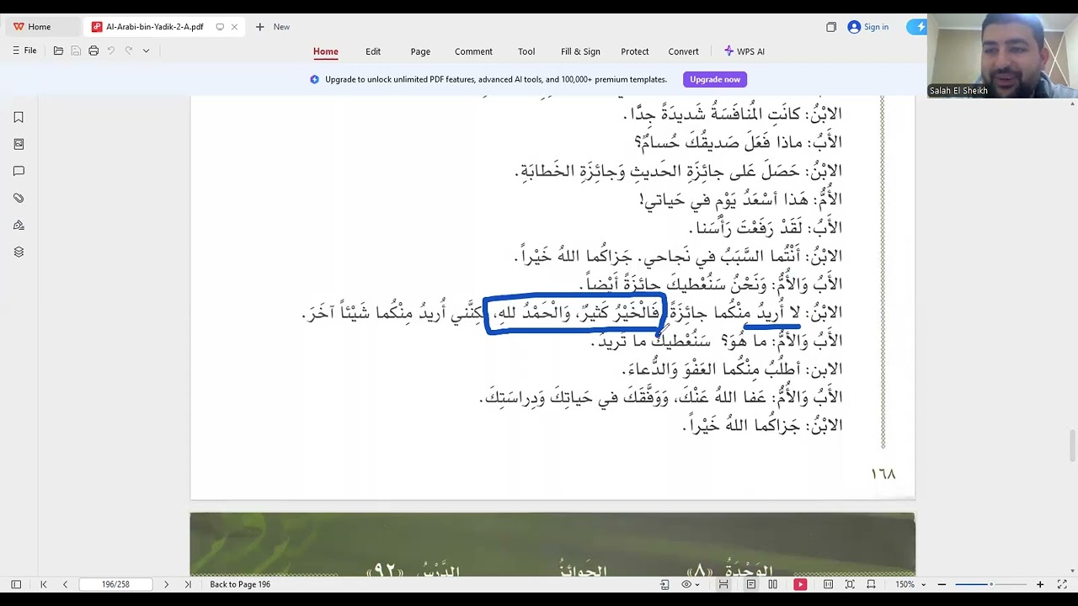The height and width of the screenshot is (606, 1078).
Task: Open the Edit ribbon tab
Action: 373,51
